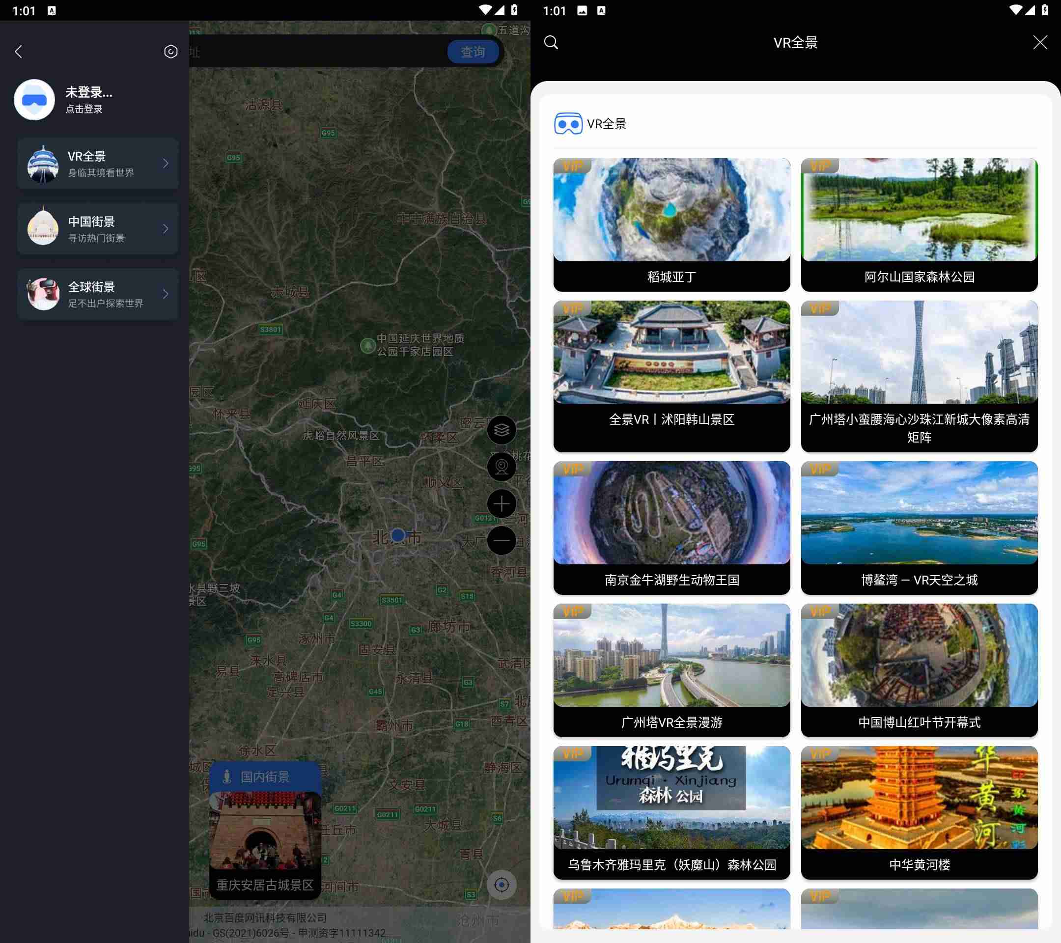This screenshot has height=943, width=1061.
Task: Open the 博鳌湾 VR天空之城 card
Action: (920, 528)
